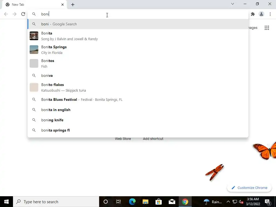The image size is (276, 207).
Task: Open network status tray icon
Action: [x=235, y=202]
